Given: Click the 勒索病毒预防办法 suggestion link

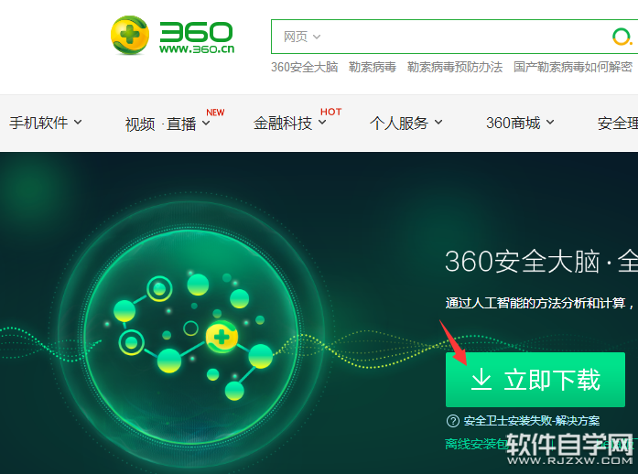Looking at the screenshot, I should click(455, 67).
